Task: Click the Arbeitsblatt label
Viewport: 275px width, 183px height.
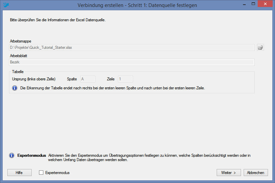Action: coord(18,56)
